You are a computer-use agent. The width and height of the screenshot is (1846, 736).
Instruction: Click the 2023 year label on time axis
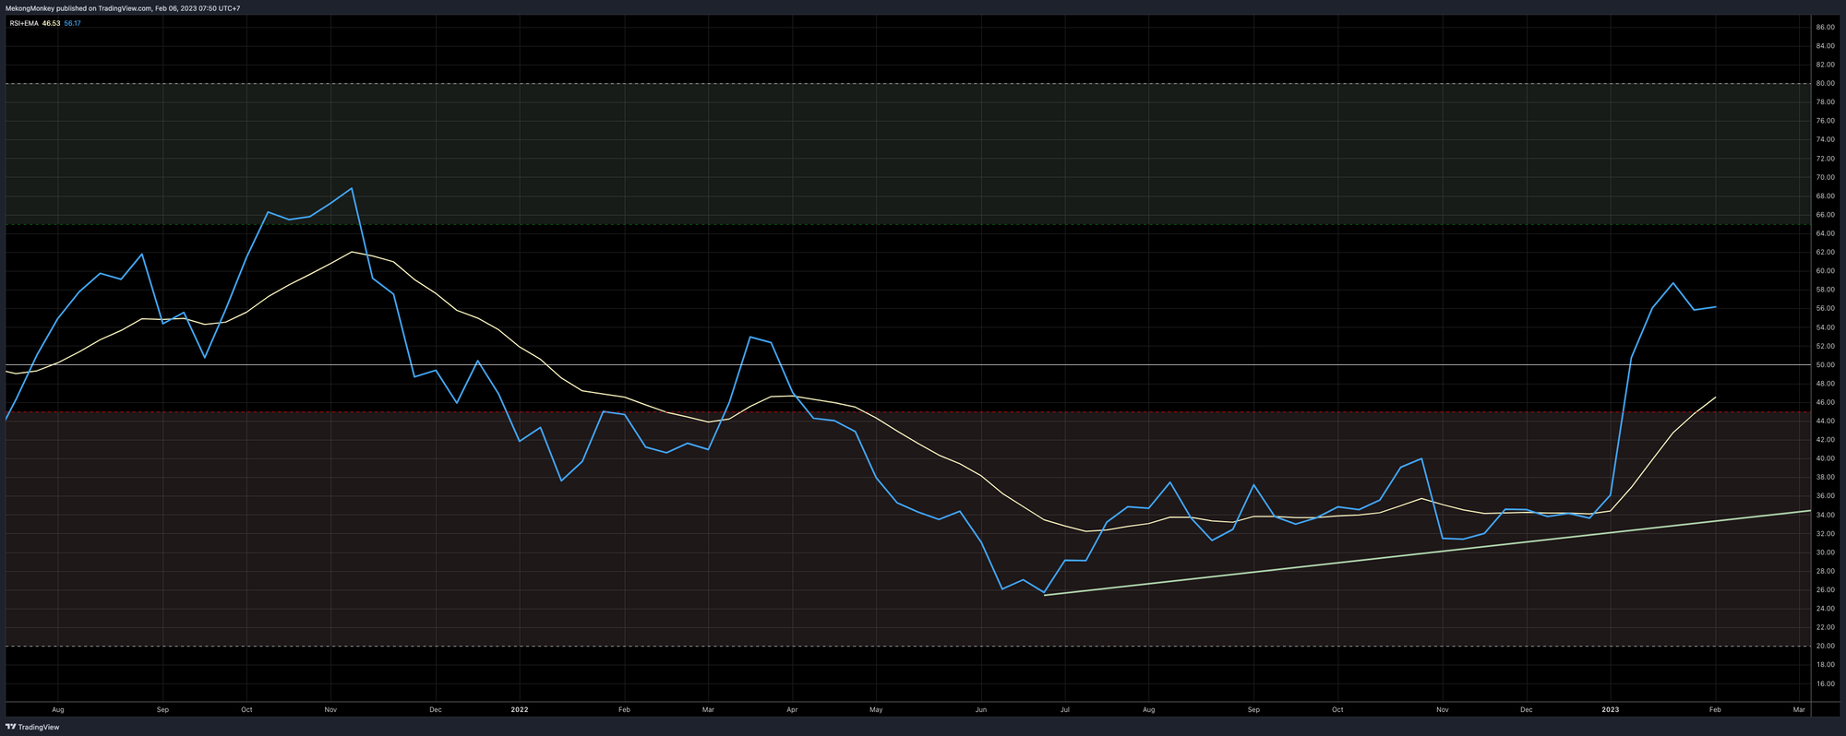click(1611, 710)
